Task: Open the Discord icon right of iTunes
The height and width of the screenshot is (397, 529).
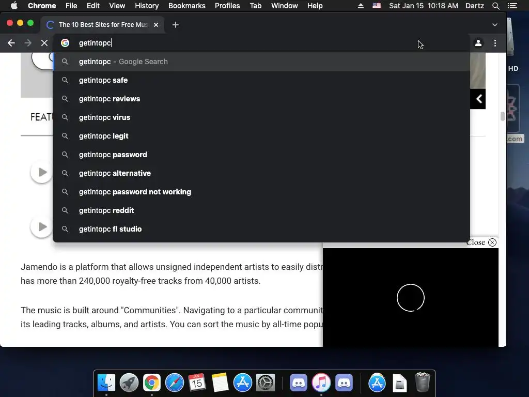Action: click(344, 383)
